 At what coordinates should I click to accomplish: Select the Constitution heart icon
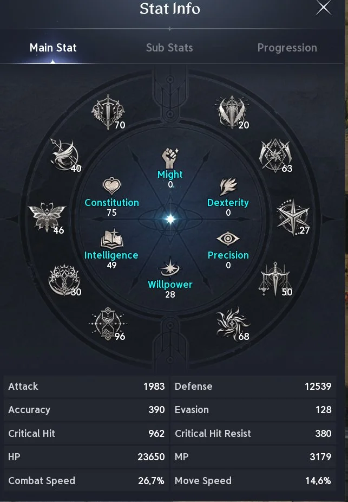tap(111, 186)
